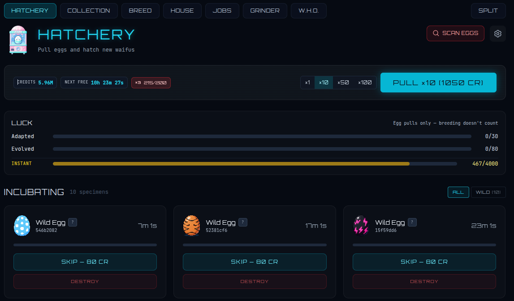Switch to the COLLECTION tab

pyautogui.click(x=89, y=10)
